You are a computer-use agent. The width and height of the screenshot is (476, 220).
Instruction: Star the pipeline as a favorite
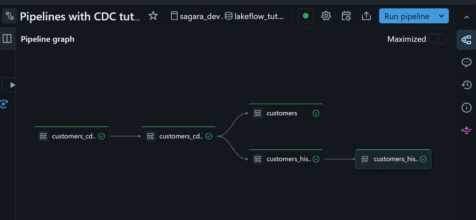[x=153, y=16]
